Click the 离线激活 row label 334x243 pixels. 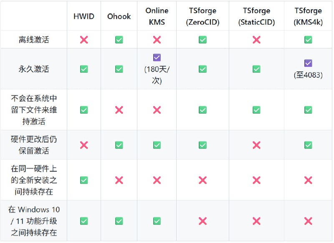pyautogui.click(x=34, y=40)
